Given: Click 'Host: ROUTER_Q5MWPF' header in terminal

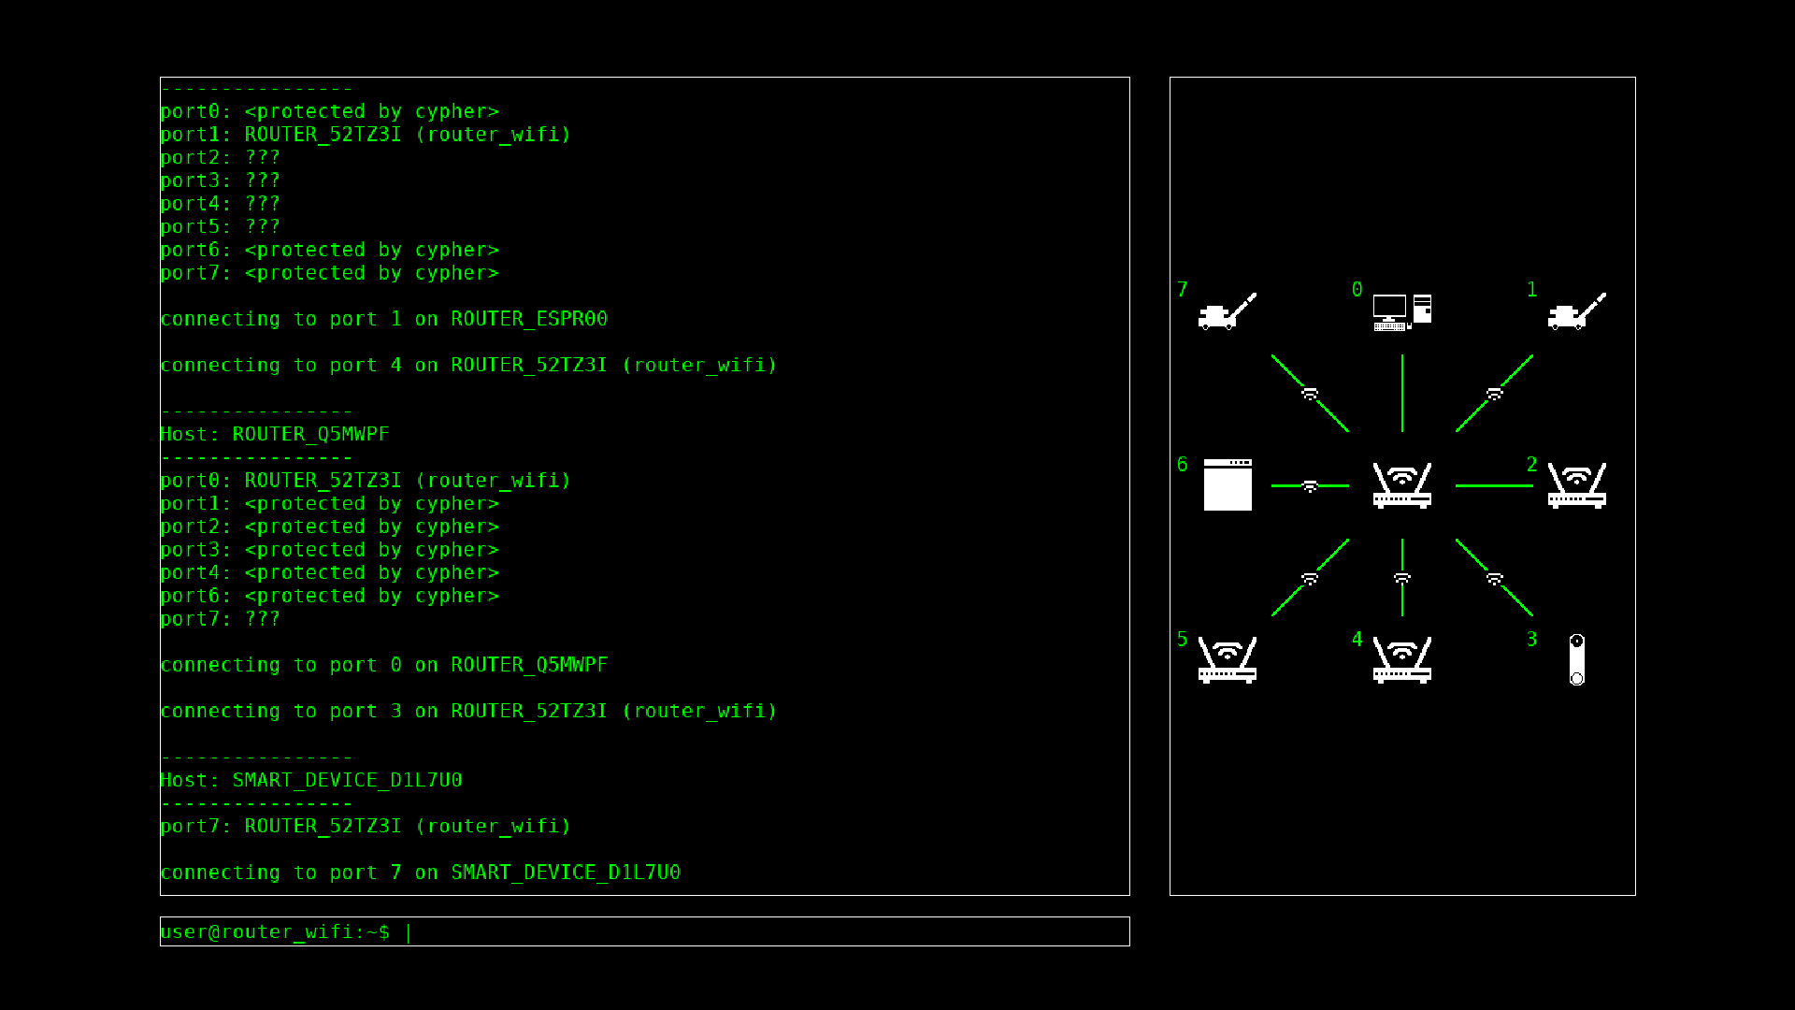Looking at the screenshot, I should click(x=275, y=434).
